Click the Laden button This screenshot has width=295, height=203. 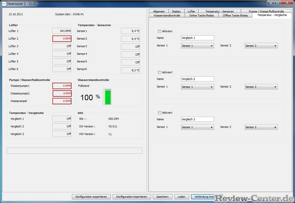(x=181, y=196)
